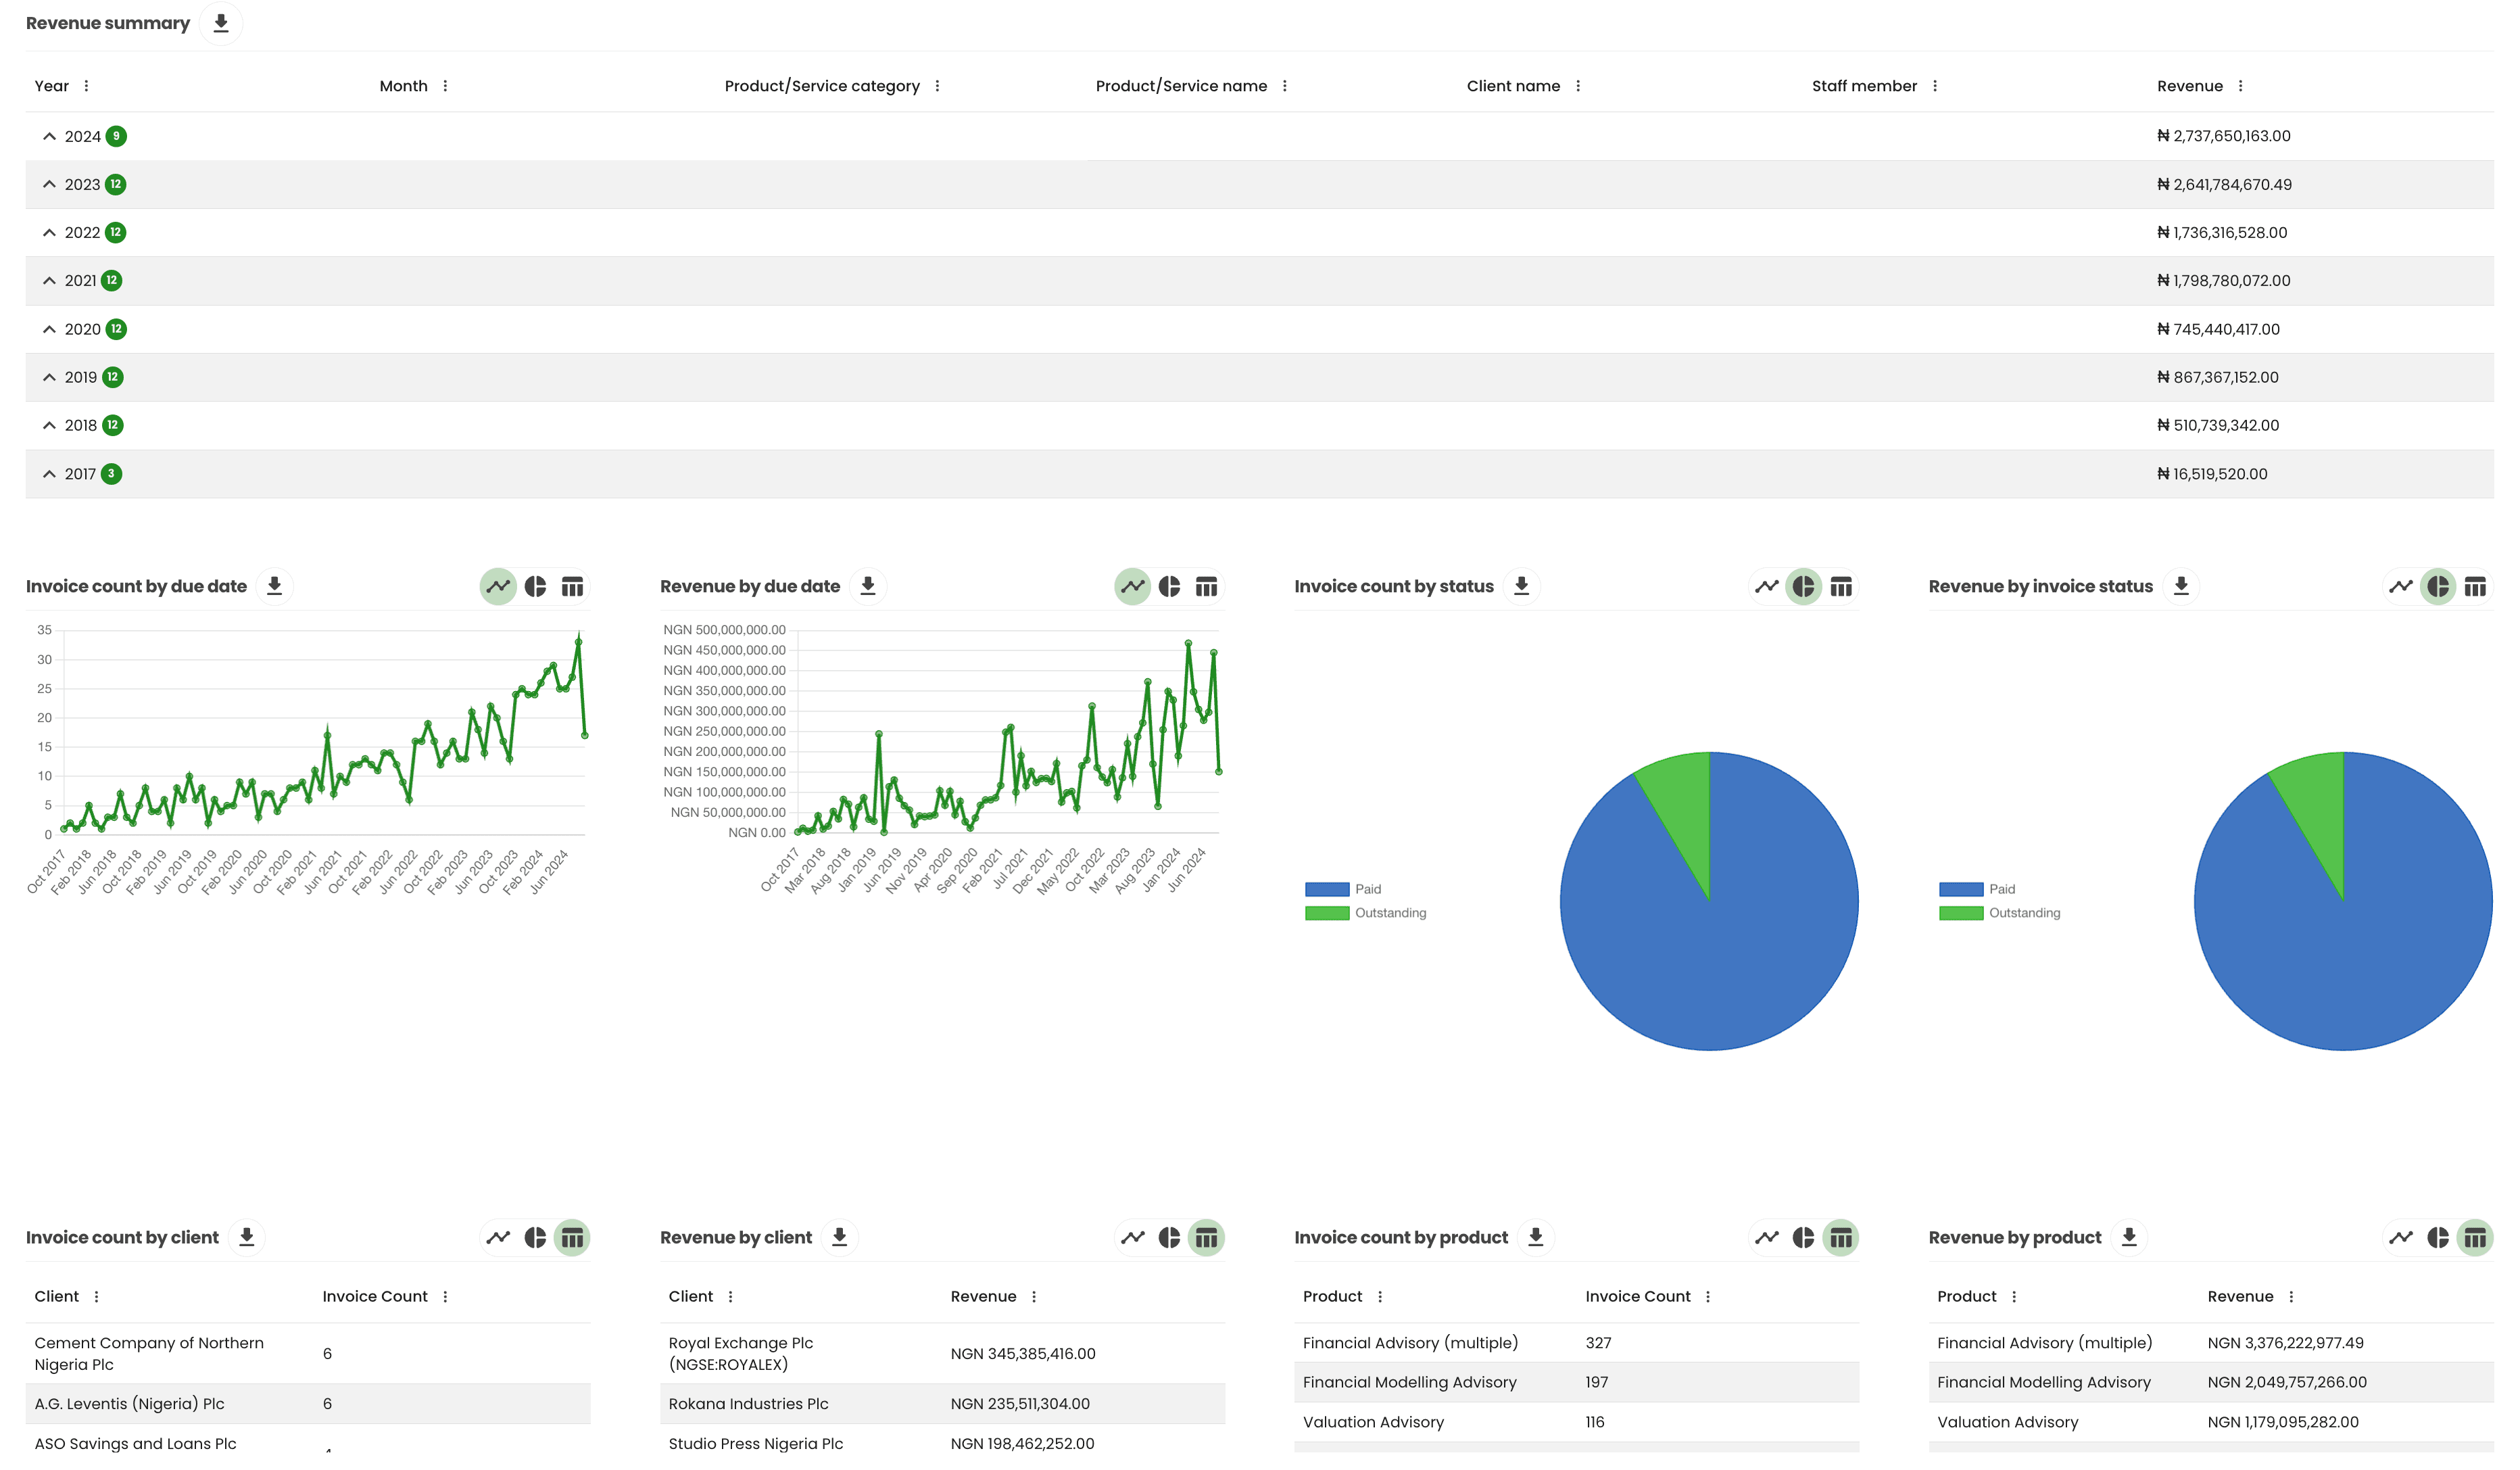Click Valuation Advisory revenue NGN 1,179,095,282.00

(2283, 1422)
